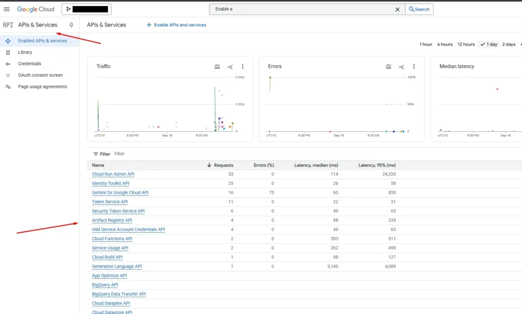
Task: Click the Filter icon above the table
Action: coord(96,154)
